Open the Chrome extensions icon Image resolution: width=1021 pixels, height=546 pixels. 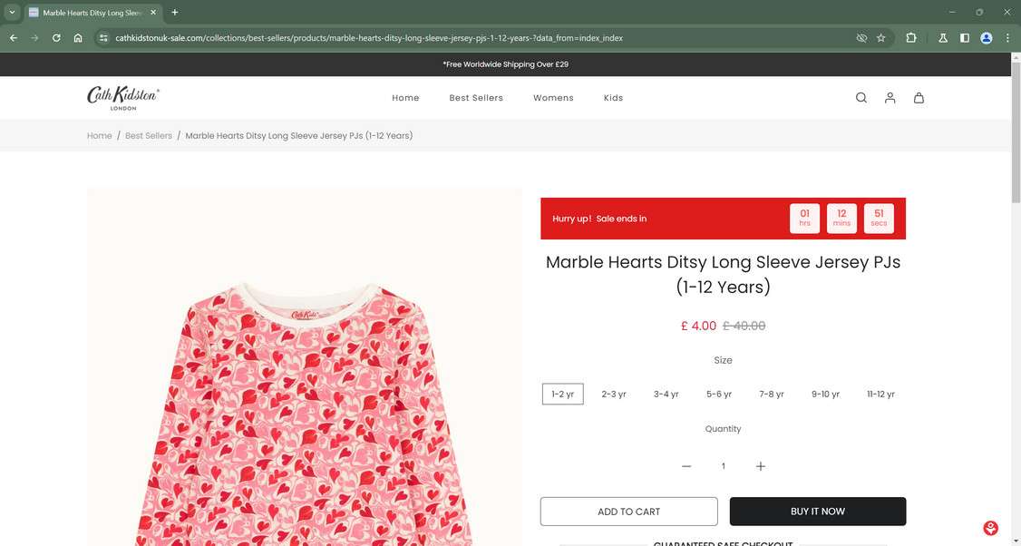point(909,38)
